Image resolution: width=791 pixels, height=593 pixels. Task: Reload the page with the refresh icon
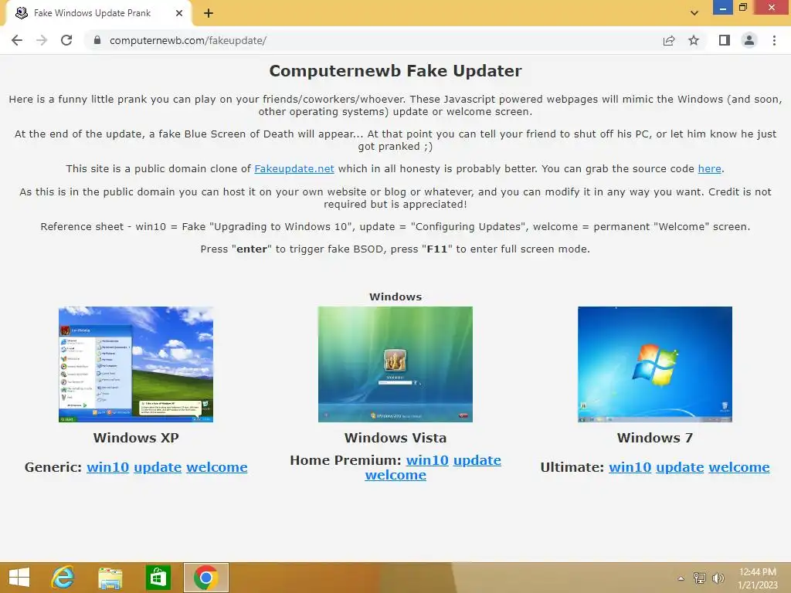point(66,40)
